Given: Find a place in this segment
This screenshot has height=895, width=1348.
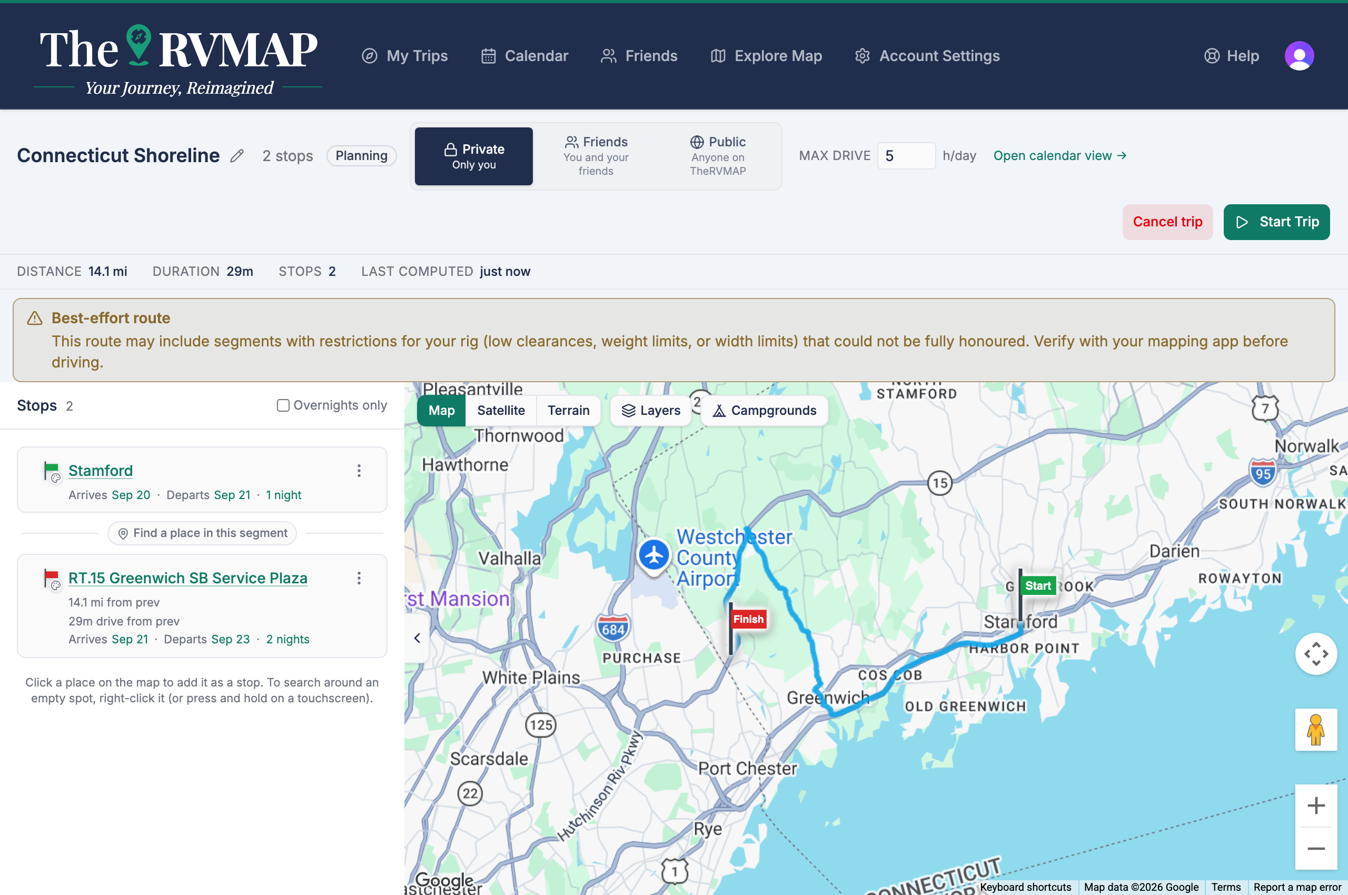Looking at the screenshot, I should point(202,533).
